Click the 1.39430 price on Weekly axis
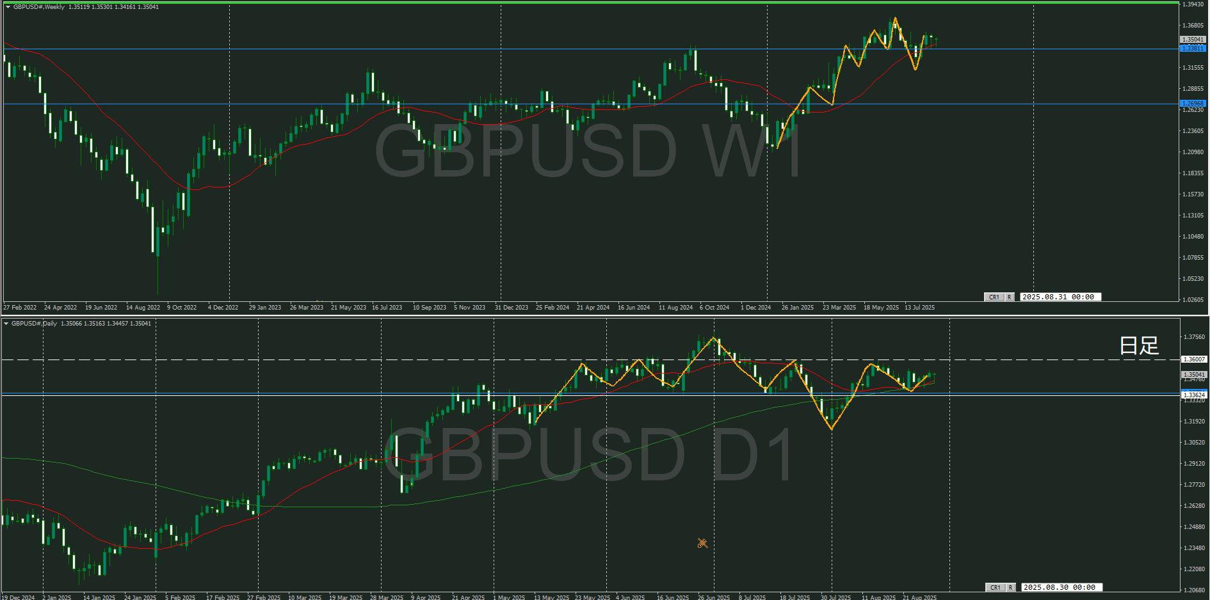 1193,4
